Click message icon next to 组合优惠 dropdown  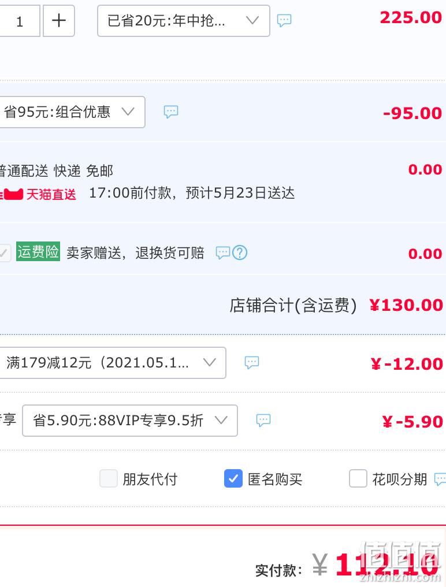coord(171,112)
